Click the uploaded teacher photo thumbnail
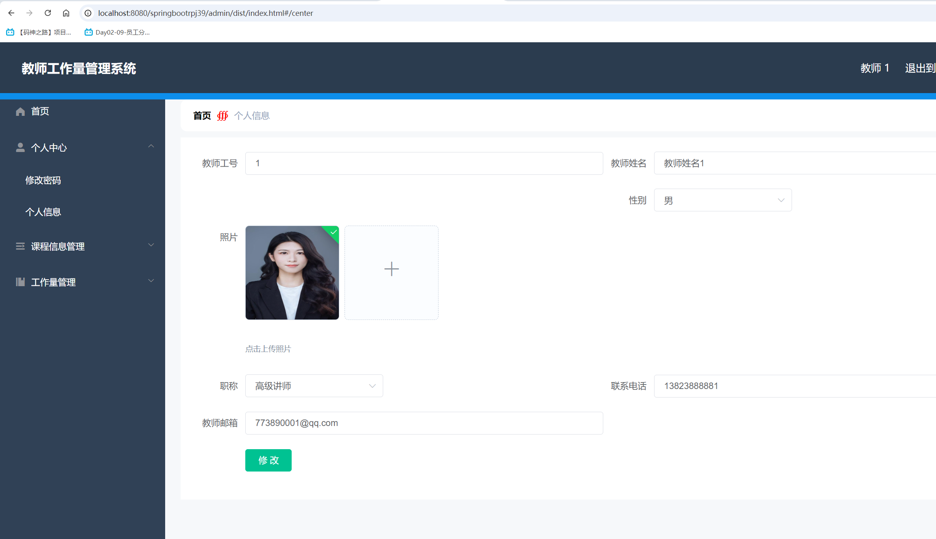The width and height of the screenshot is (936, 539). click(x=292, y=273)
